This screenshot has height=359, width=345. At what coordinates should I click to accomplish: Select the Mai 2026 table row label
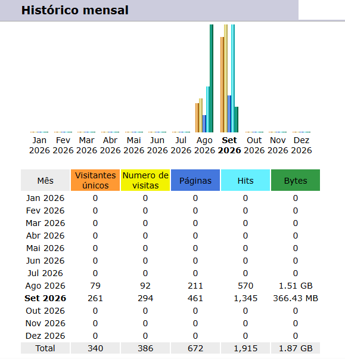tap(45, 248)
